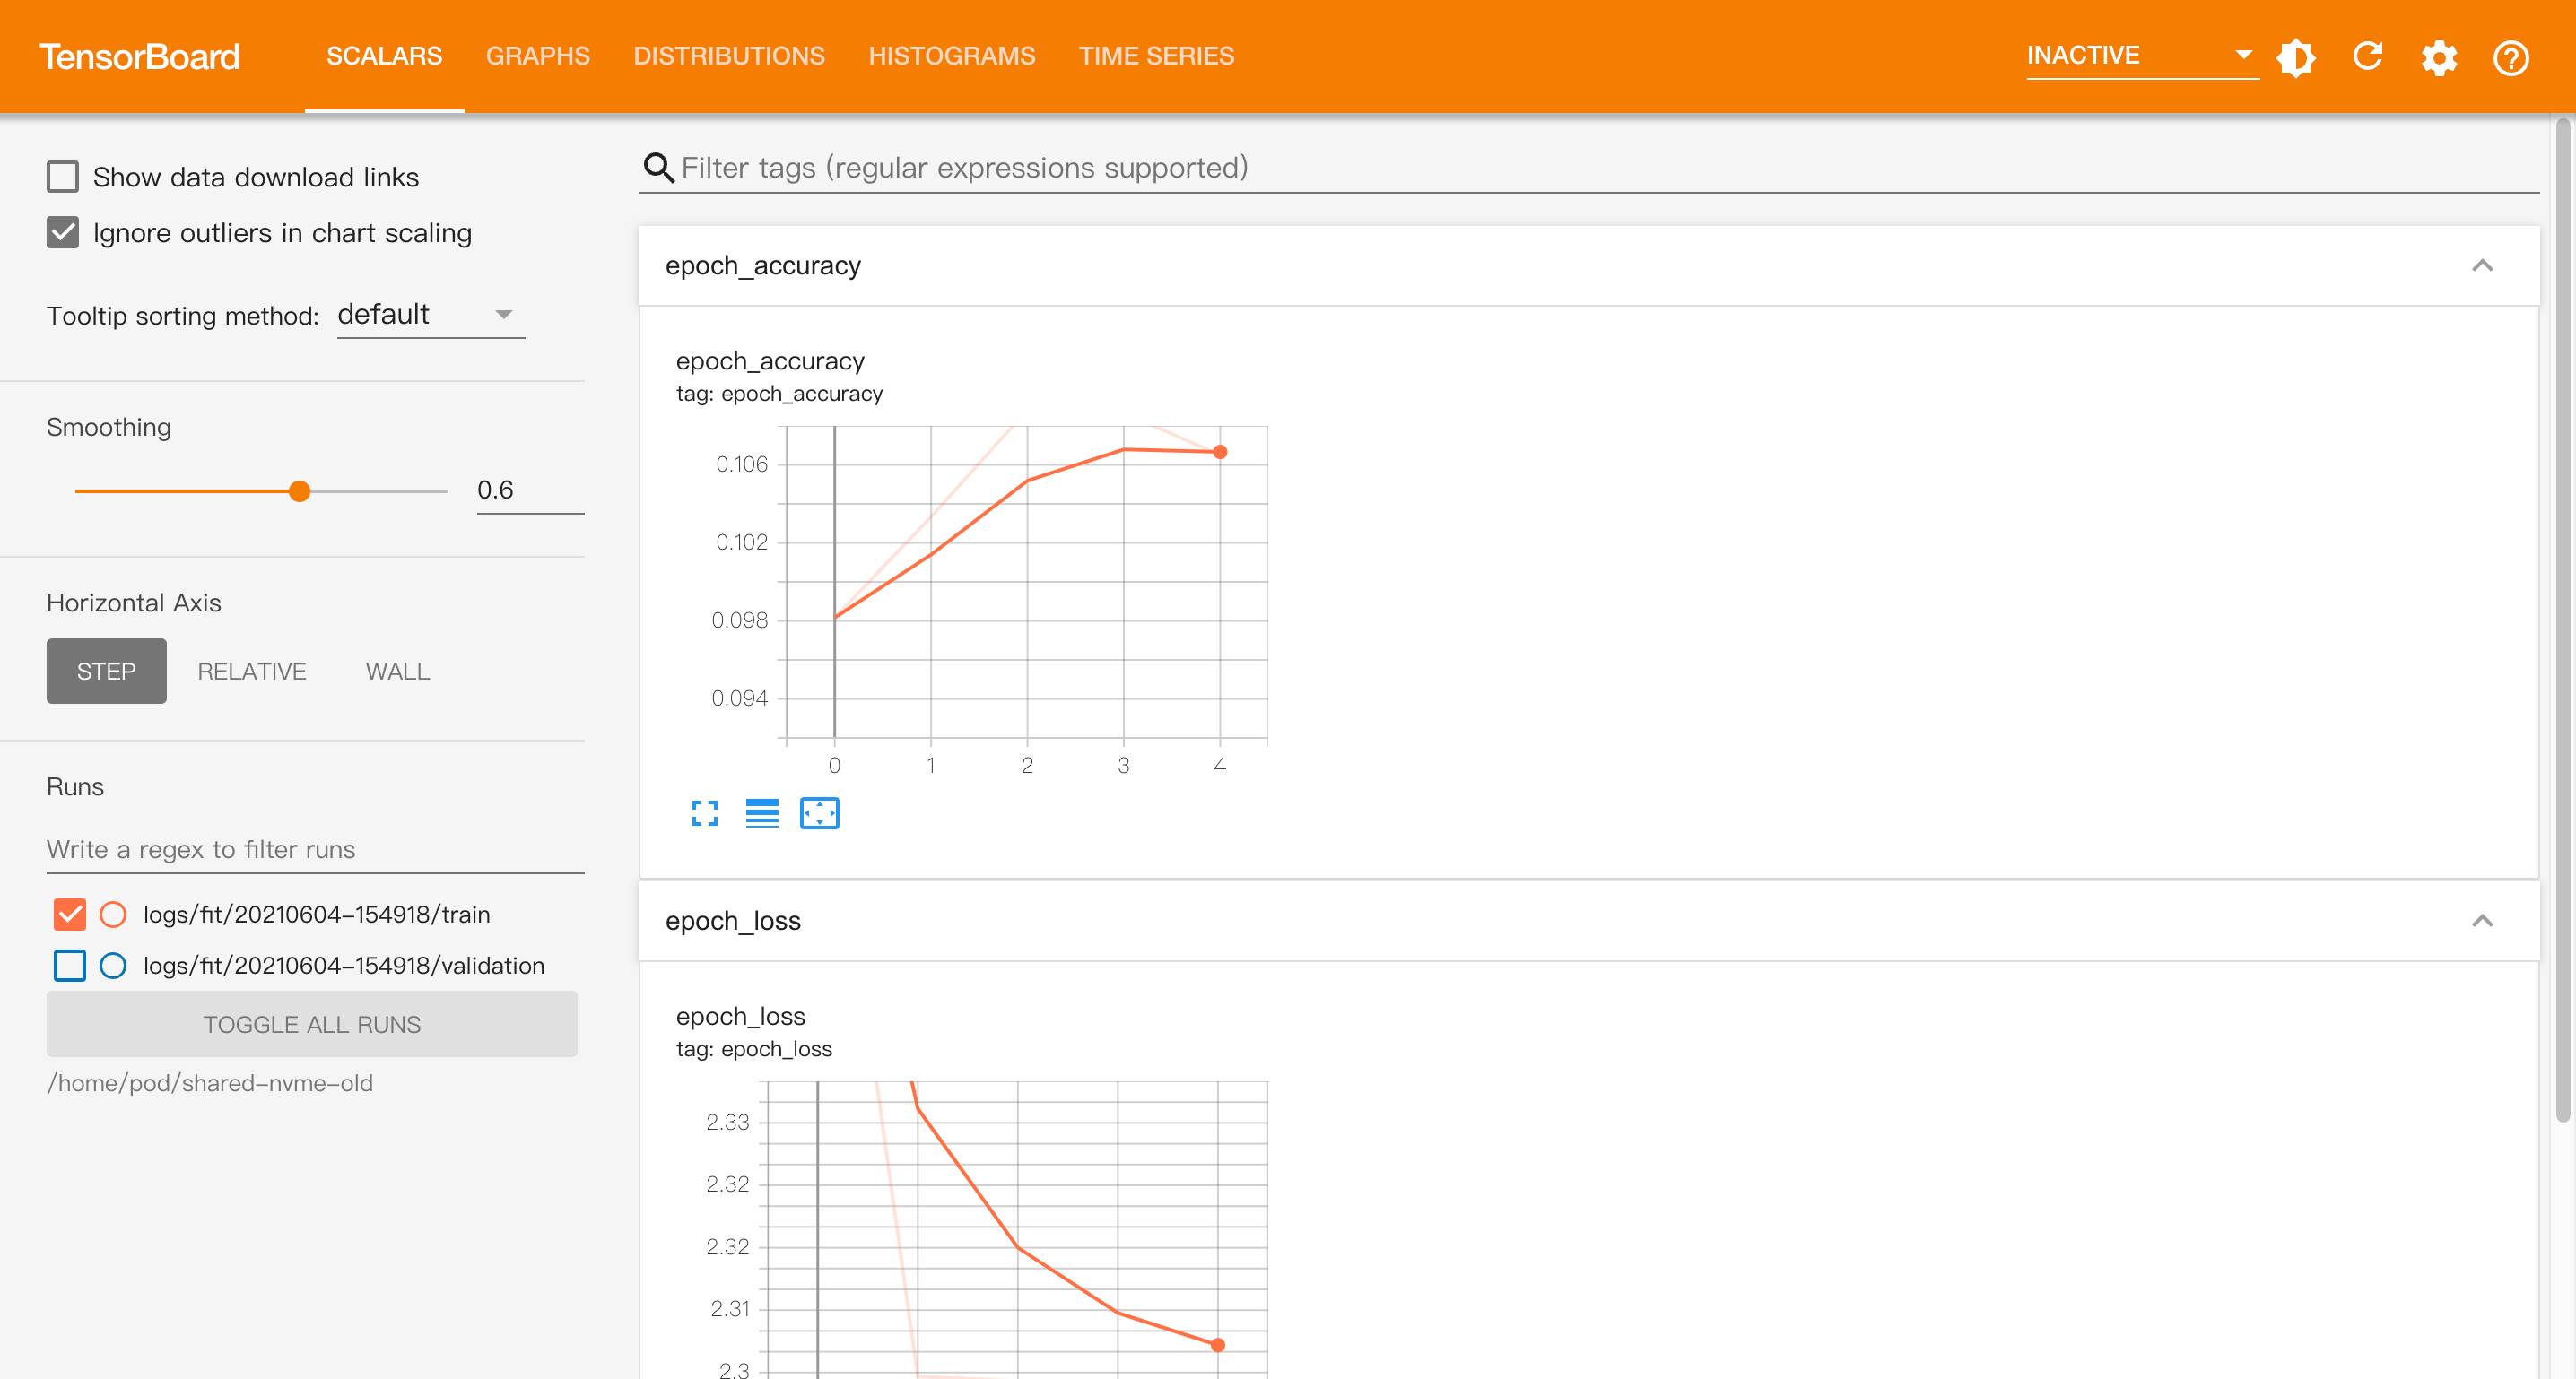Select only the validation run radio circle
The height and width of the screenshot is (1379, 2576).
click(113, 965)
